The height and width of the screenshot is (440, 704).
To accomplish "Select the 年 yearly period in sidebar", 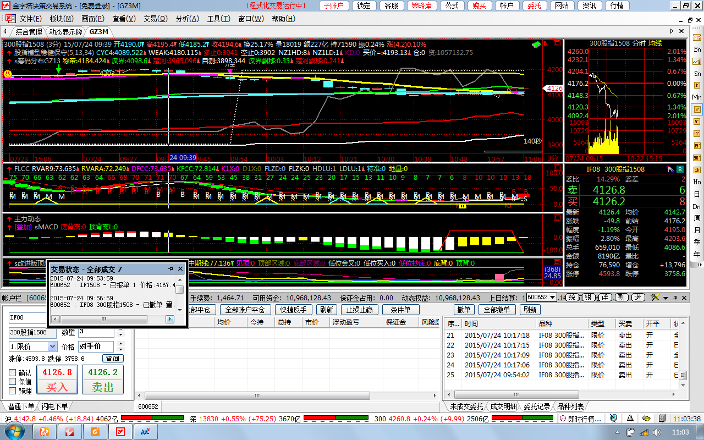I will click(697, 255).
